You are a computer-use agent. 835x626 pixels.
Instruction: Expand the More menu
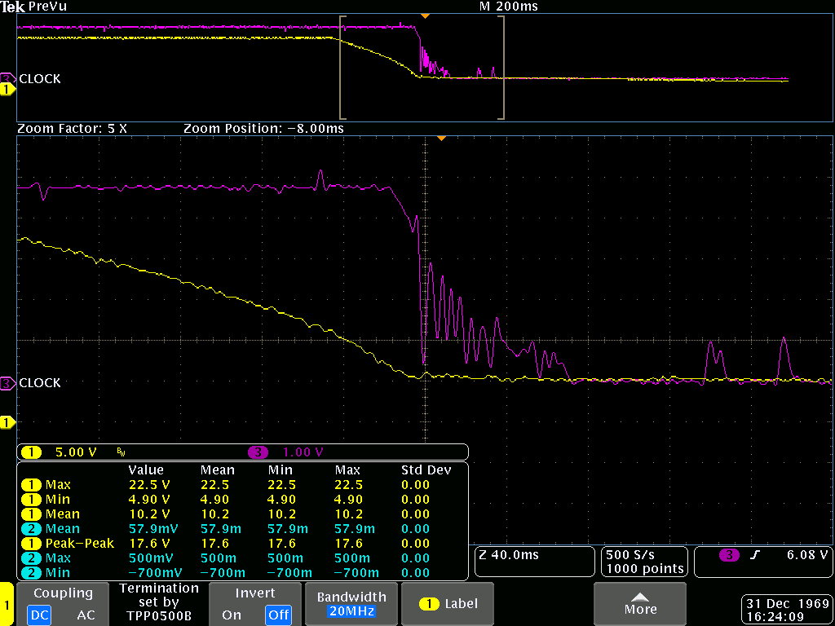tap(640, 604)
